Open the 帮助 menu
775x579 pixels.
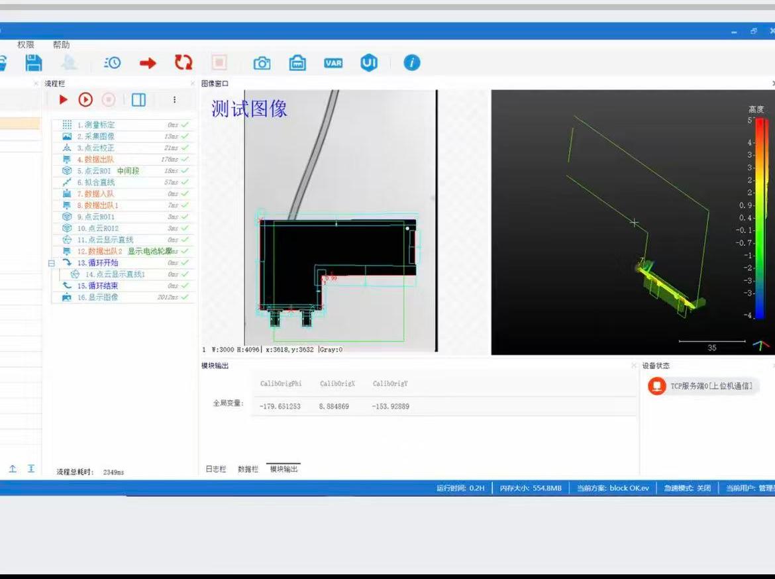(x=61, y=44)
